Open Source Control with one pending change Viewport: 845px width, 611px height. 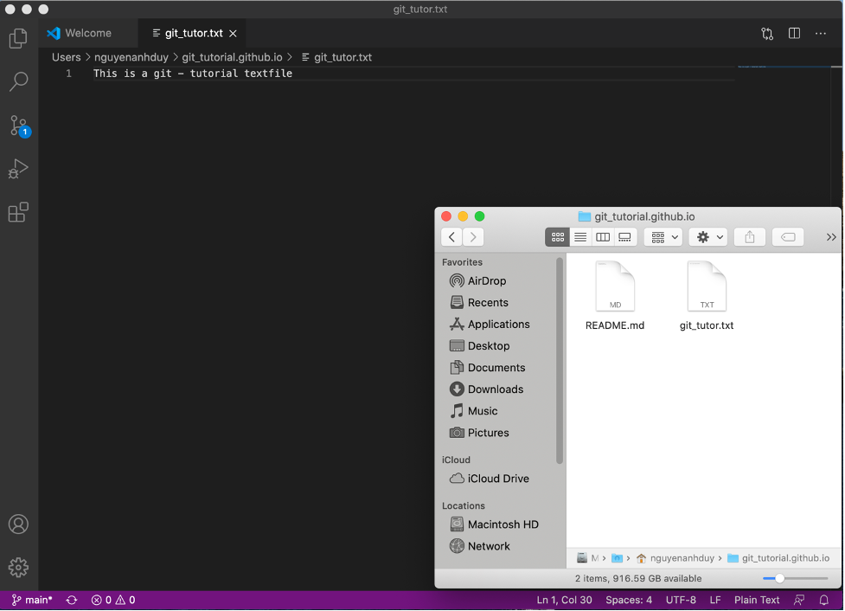pyautogui.click(x=19, y=125)
